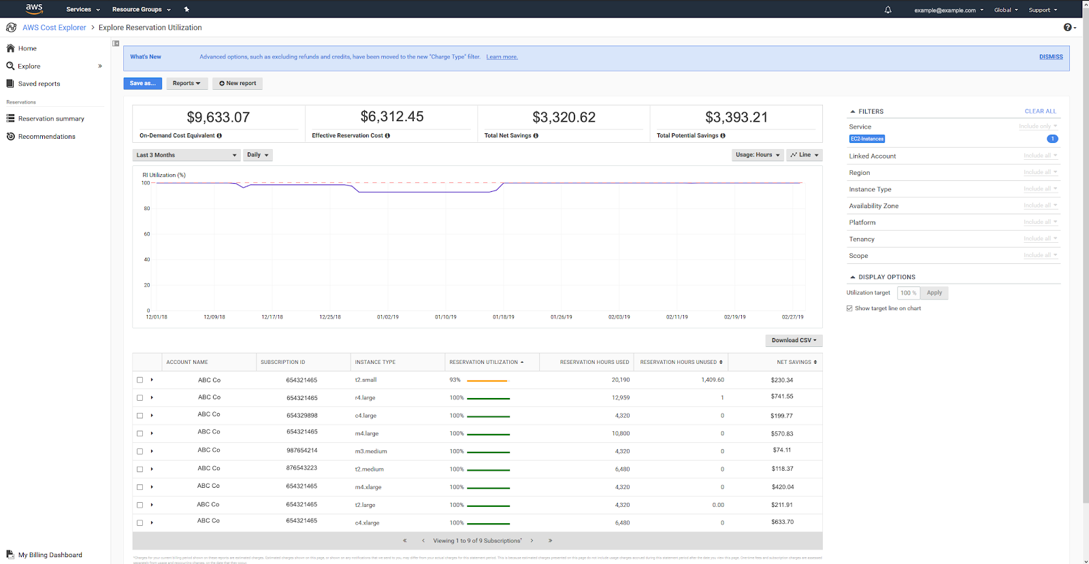1089x564 pixels.
Task: Open the Services menu
Action: [x=83, y=10]
